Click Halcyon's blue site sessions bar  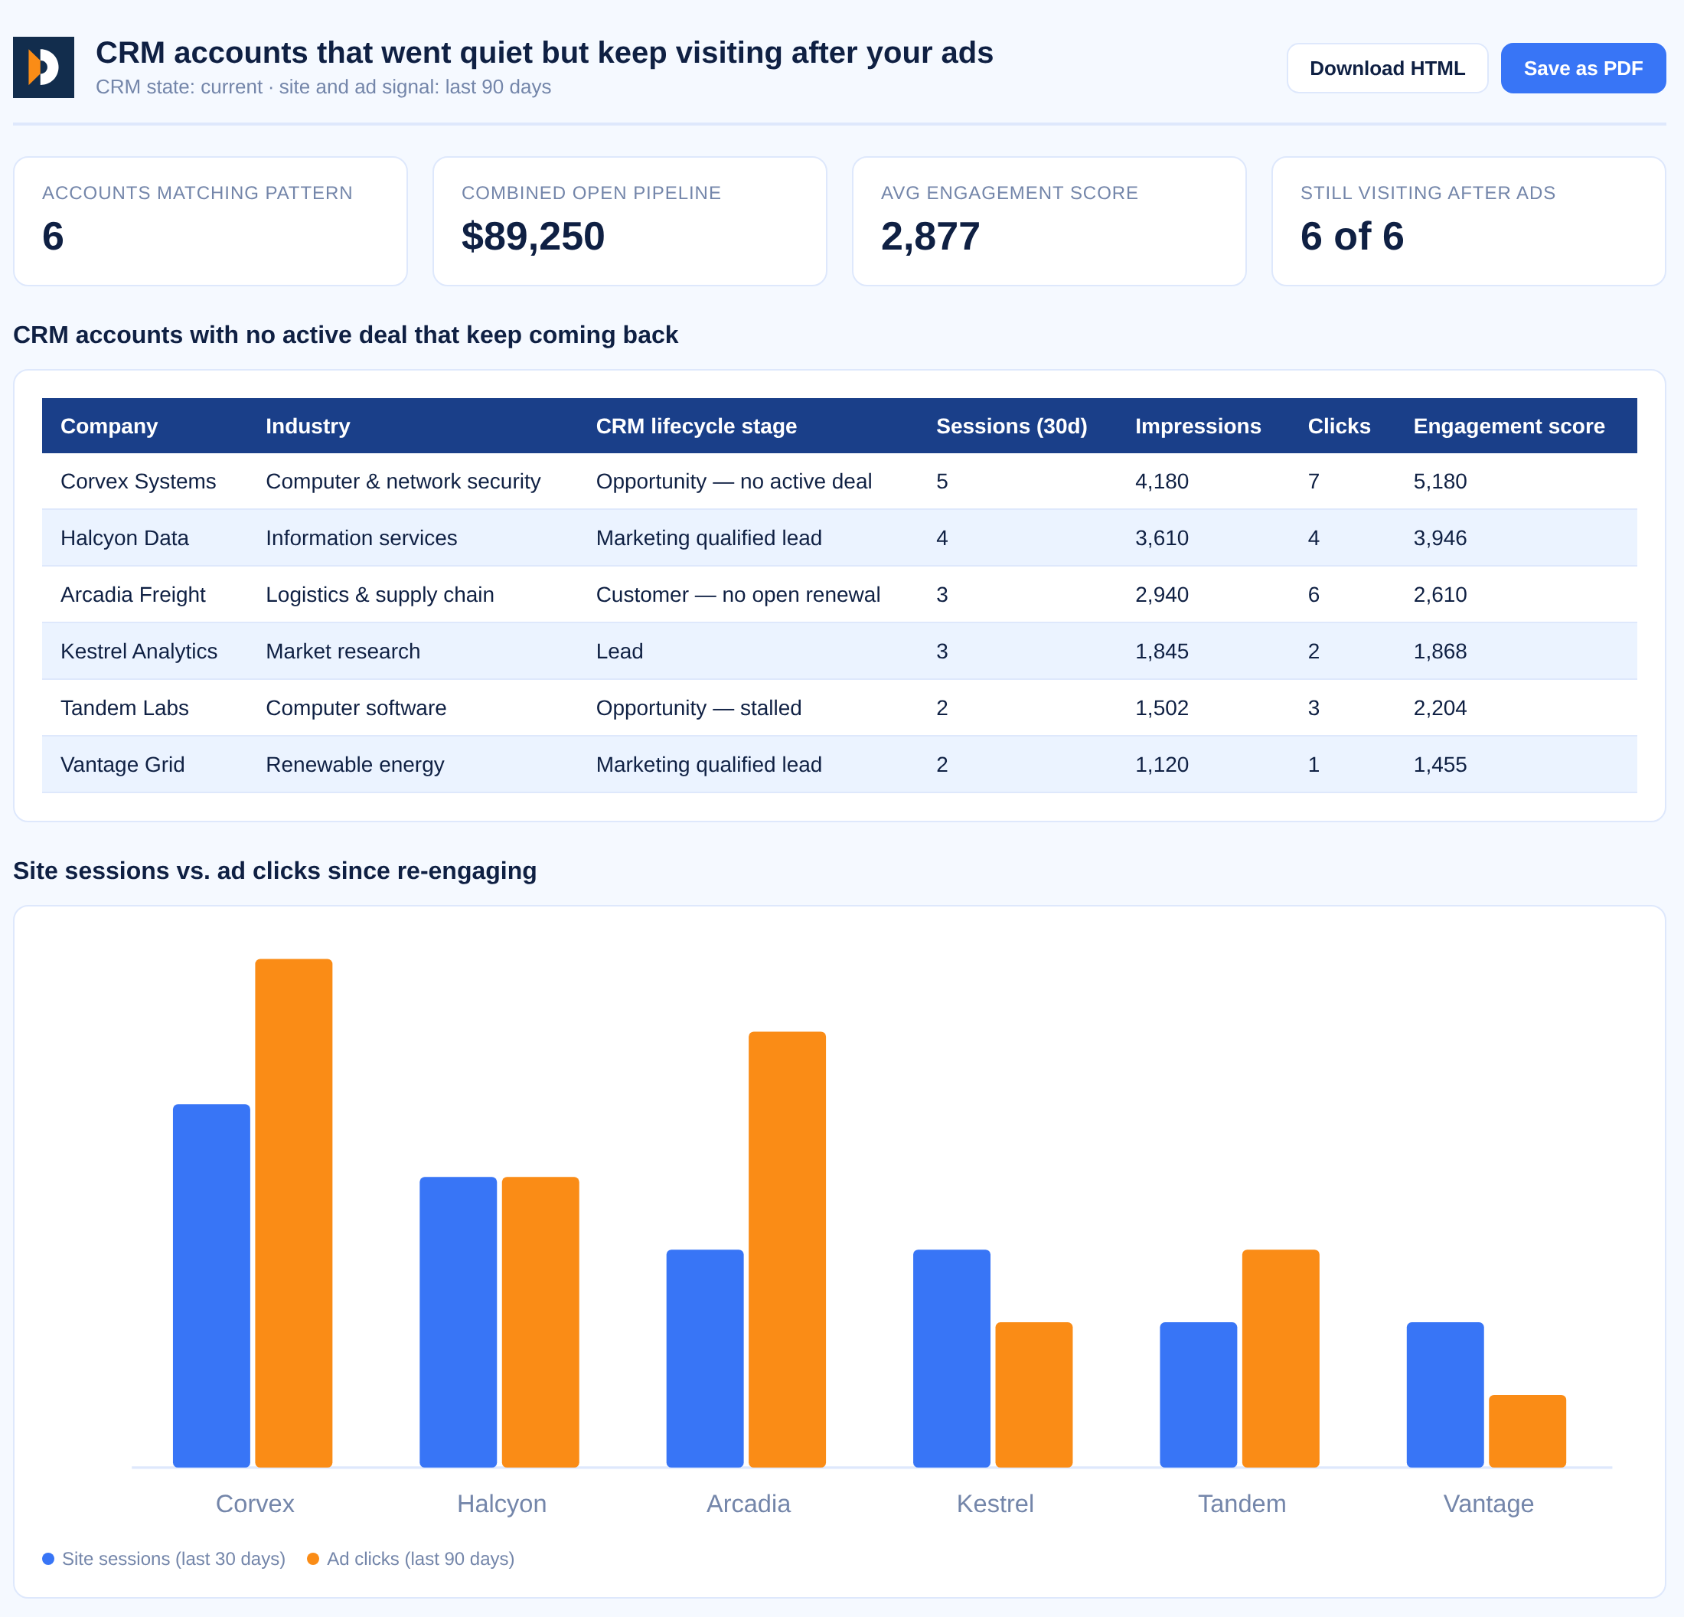click(x=458, y=1322)
